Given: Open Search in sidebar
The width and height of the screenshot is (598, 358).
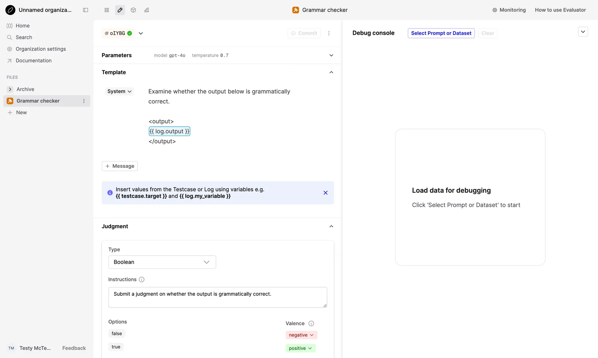Looking at the screenshot, I should 24,37.
